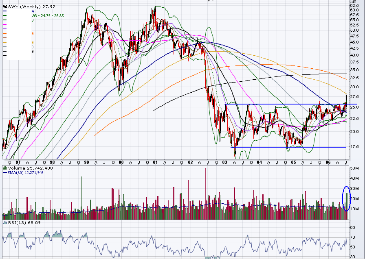365x259 pixels.
Task: Click the '97' year label on time axis
Action: click(x=18, y=162)
